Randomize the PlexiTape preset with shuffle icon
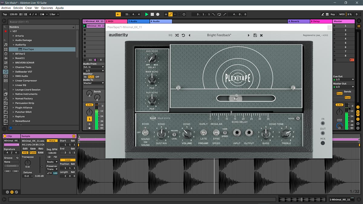Image resolution: width=363 pixels, height=204 pixels. pyautogui.click(x=177, y=35)
